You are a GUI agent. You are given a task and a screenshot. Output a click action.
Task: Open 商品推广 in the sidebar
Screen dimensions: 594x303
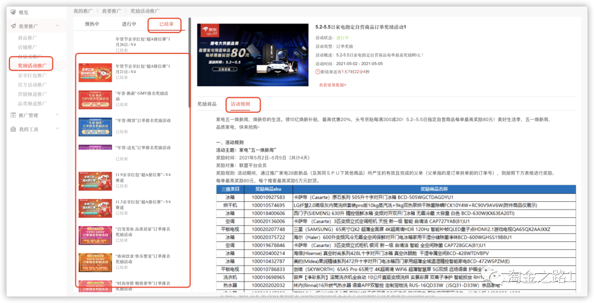[x=28, y=38]
